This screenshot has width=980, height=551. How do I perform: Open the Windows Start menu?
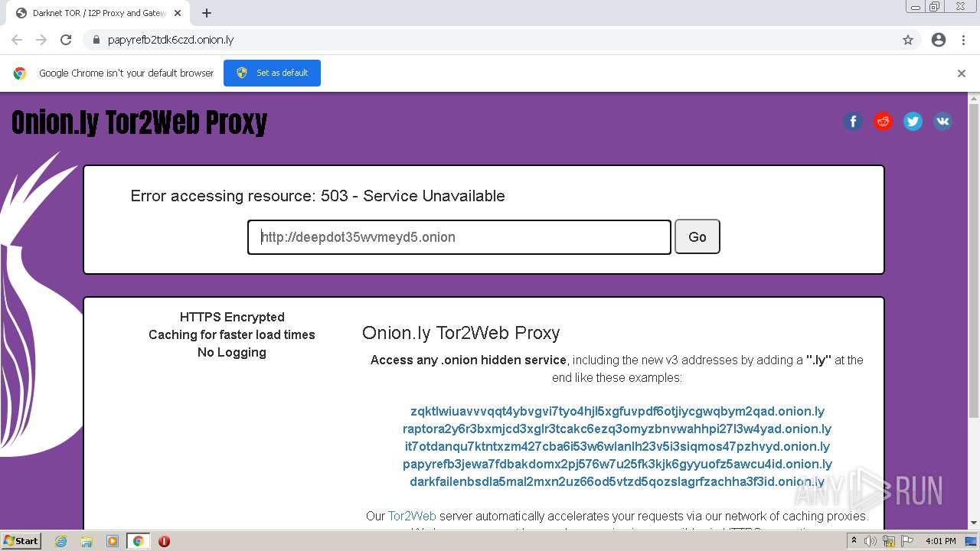[x=21, y=540]
